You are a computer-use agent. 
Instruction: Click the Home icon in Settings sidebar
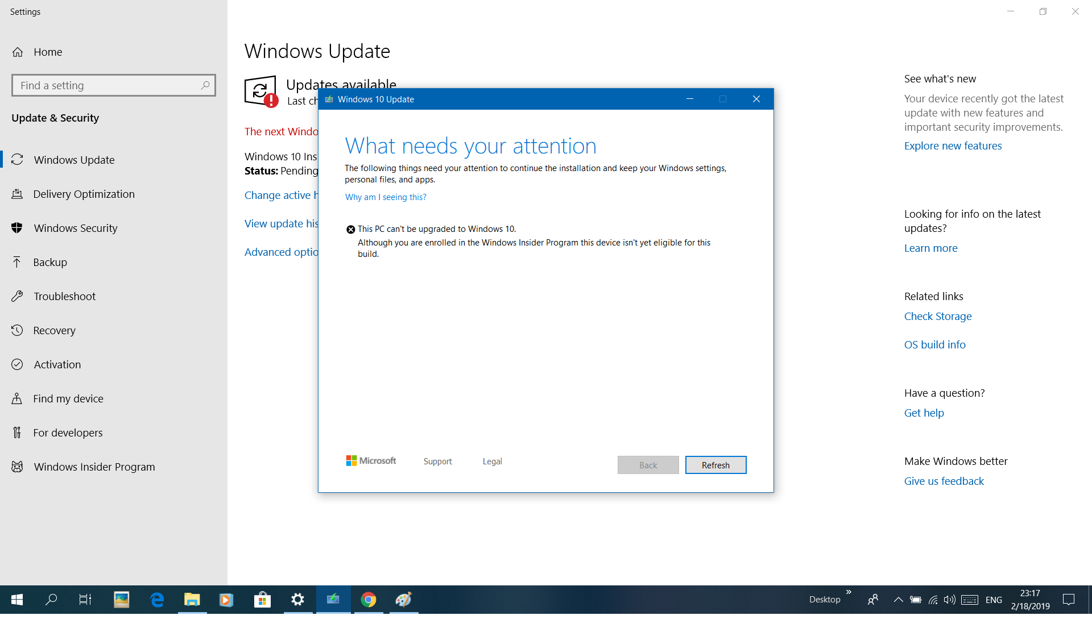(18, 52)
